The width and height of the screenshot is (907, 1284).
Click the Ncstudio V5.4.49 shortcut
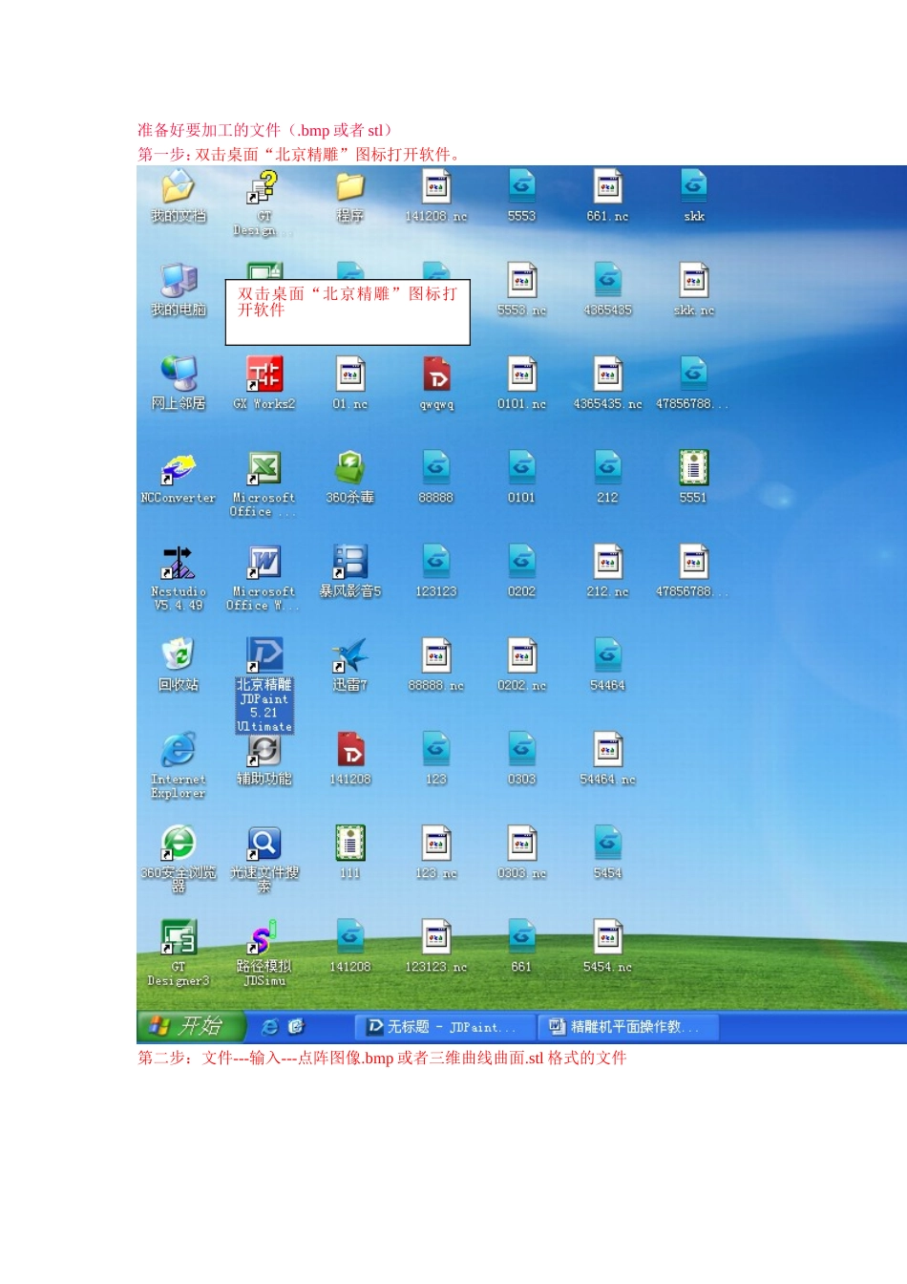tap(179, 578)
